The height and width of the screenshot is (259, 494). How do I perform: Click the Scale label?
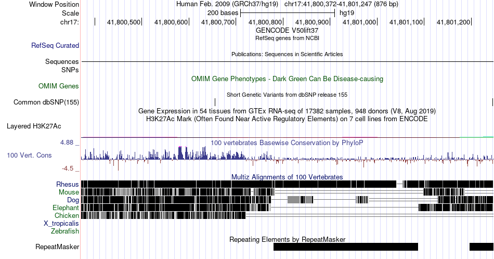pyautogui.click(x=70, y=13)
